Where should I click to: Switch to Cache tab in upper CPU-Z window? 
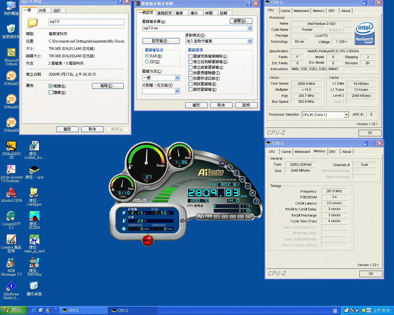pos(285,11)
